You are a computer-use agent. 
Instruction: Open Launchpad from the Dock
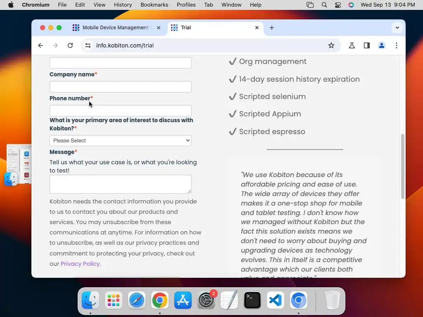coord(114,300)
